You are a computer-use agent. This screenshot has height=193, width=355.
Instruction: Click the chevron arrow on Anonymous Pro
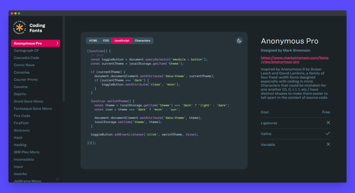(x=57, y=43)
